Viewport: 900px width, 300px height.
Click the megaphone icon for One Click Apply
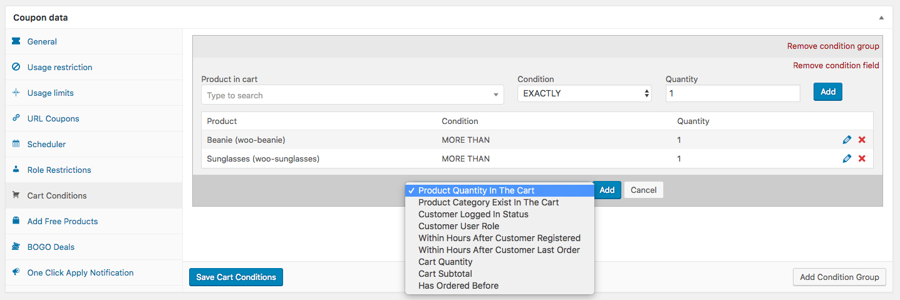[16, 272]
